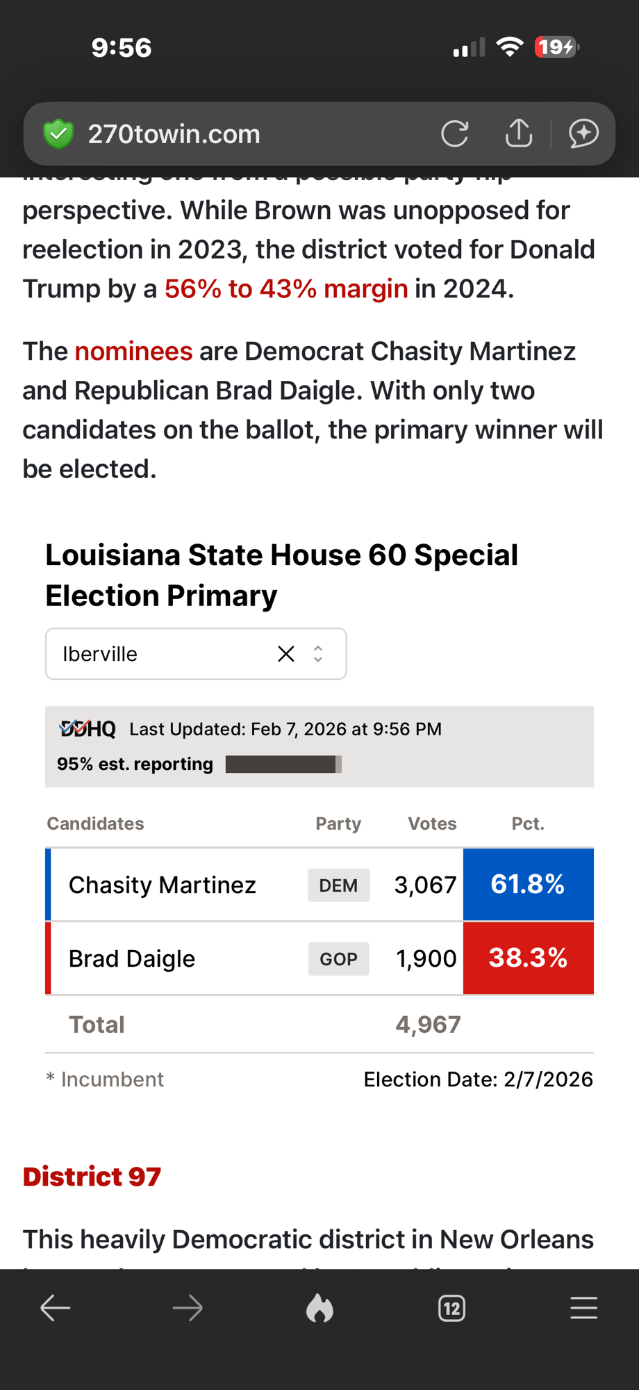Tap the green shield privacy icon
Viewport: 639px width, 1390px height.
coord(58,134)
